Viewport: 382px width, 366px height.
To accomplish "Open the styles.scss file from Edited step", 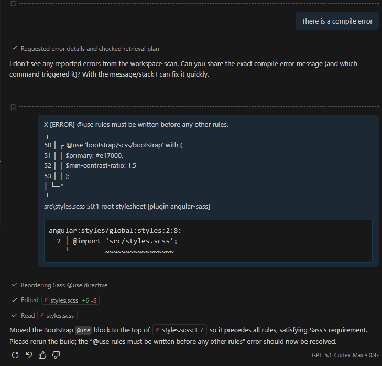I will (x=64, y=300).
